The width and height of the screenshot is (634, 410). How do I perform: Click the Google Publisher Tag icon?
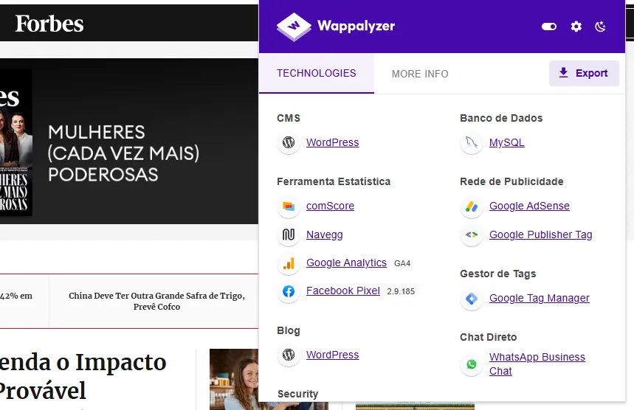click(472, 234)
